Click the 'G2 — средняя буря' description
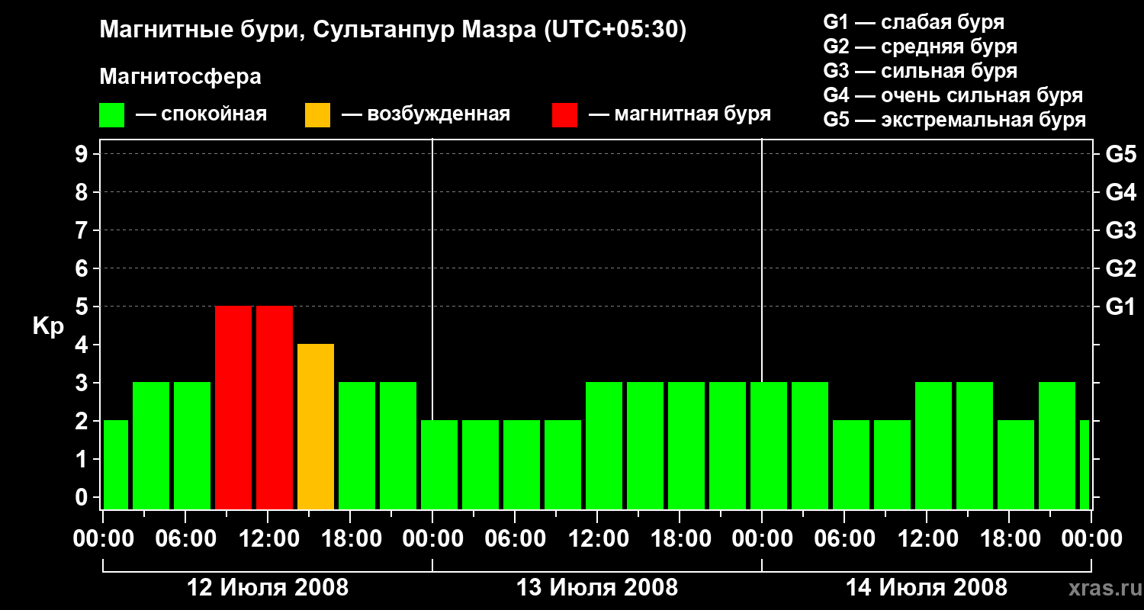This screenshot has height=610, width=1144. pos(921,47)
